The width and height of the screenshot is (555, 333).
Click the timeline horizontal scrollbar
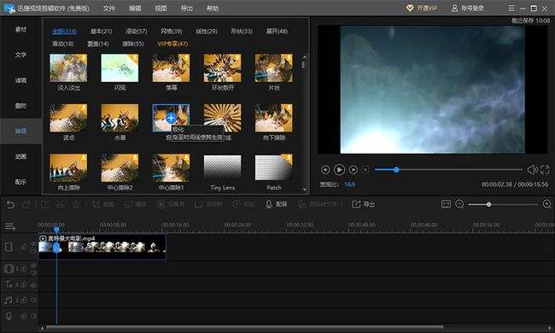tap(244, 327)
